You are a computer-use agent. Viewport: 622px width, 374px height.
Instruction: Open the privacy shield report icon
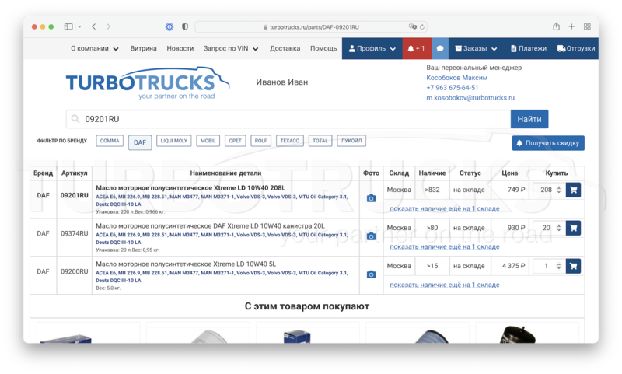point(185,26)
